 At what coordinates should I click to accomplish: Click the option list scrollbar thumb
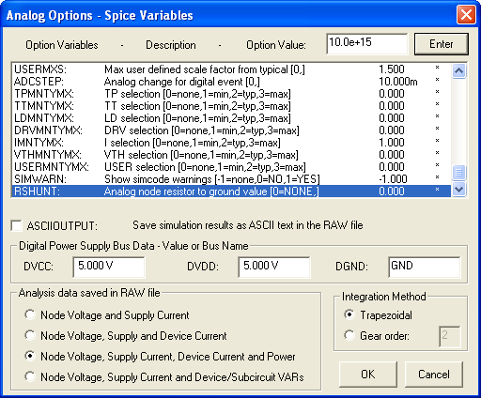[458, 173]
